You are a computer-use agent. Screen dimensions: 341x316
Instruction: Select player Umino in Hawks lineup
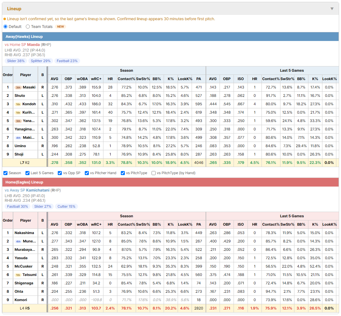click(x=20, y=146)
